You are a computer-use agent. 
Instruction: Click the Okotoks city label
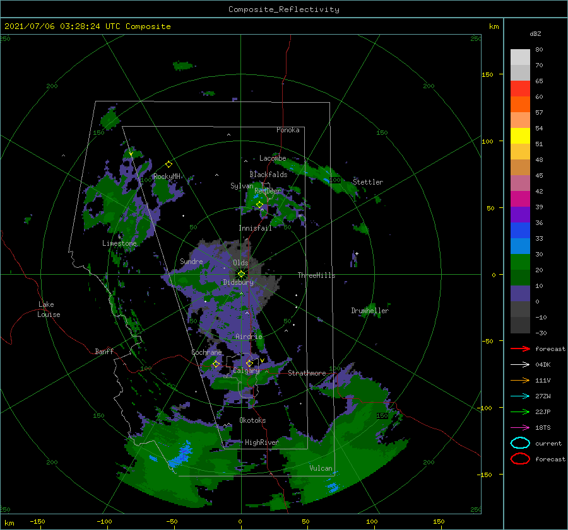pyautogui.click(x=252, y=420)
